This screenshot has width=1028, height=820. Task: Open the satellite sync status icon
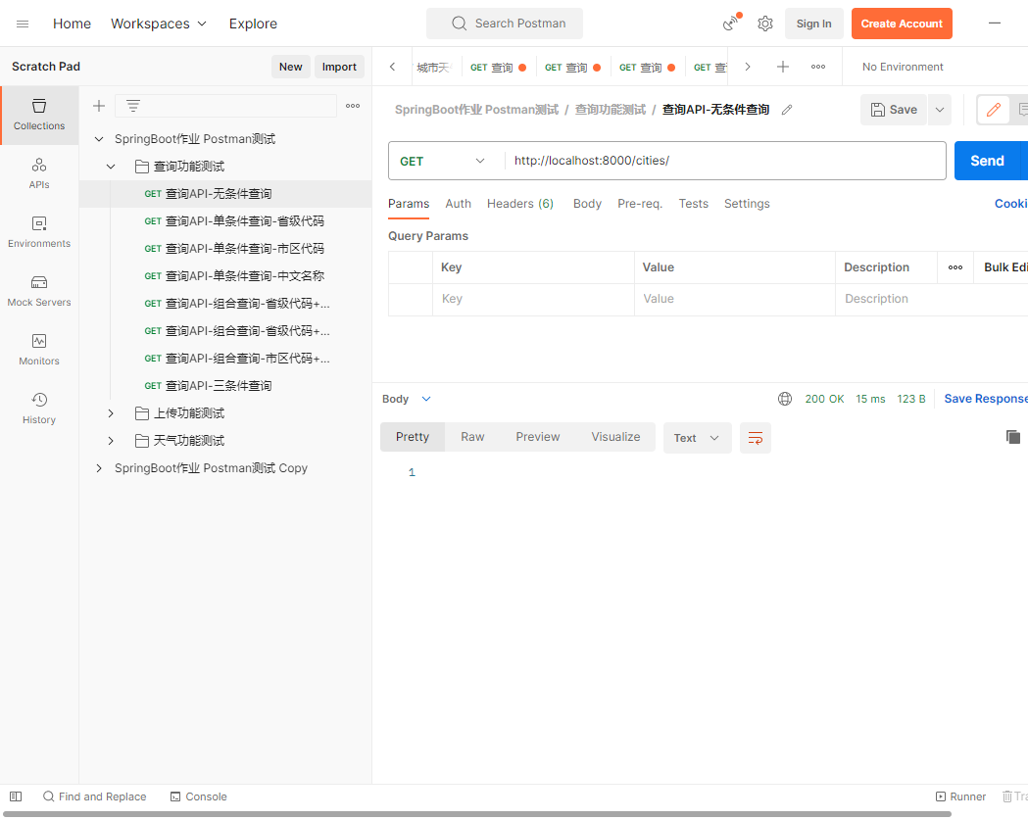(731, 23)
